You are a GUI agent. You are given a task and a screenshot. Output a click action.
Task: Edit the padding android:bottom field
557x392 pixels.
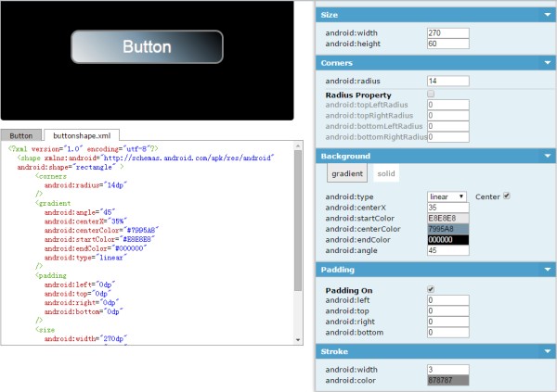click(448, 333)
